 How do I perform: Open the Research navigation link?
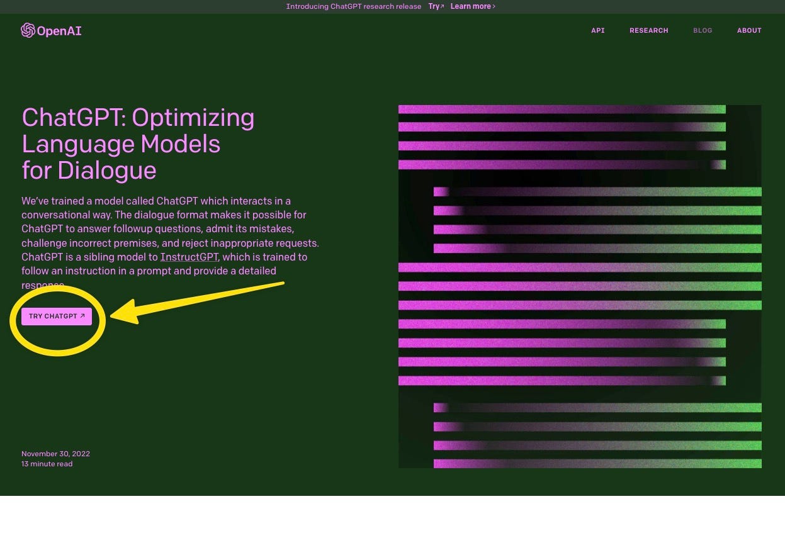(x=648, y=30)
